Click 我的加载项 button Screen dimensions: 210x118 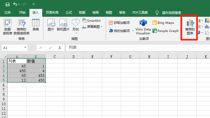(119, 31)
